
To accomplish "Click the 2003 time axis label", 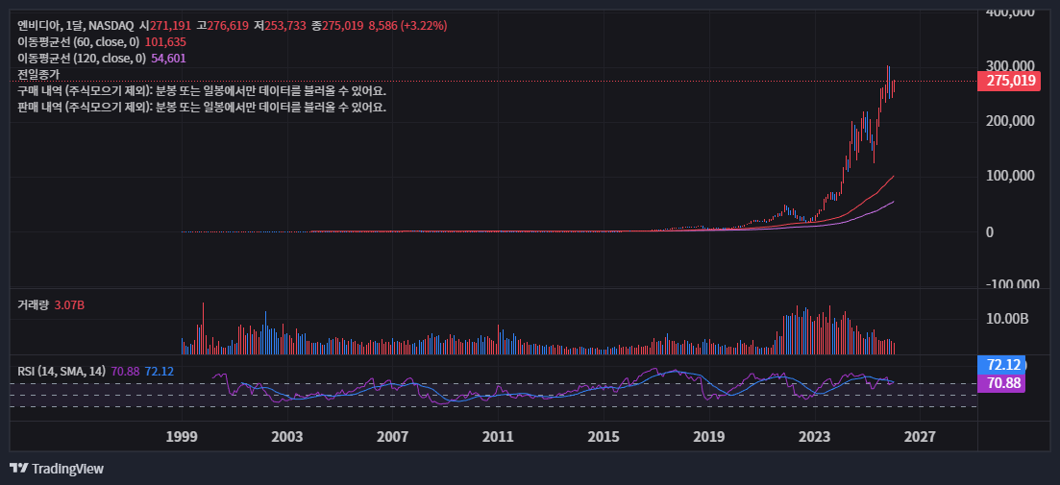I will (x=287, y=436).
